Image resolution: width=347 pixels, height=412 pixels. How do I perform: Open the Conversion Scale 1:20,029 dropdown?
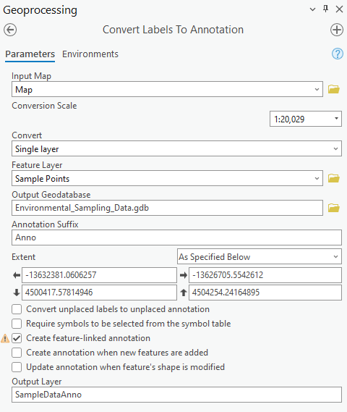(306, 119)
